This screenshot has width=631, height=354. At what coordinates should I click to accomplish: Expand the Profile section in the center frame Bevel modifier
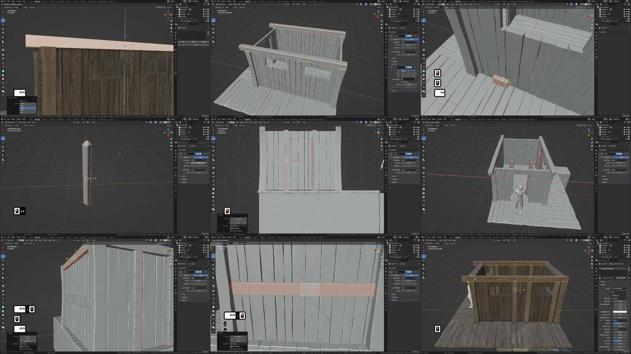click(394, 176)
